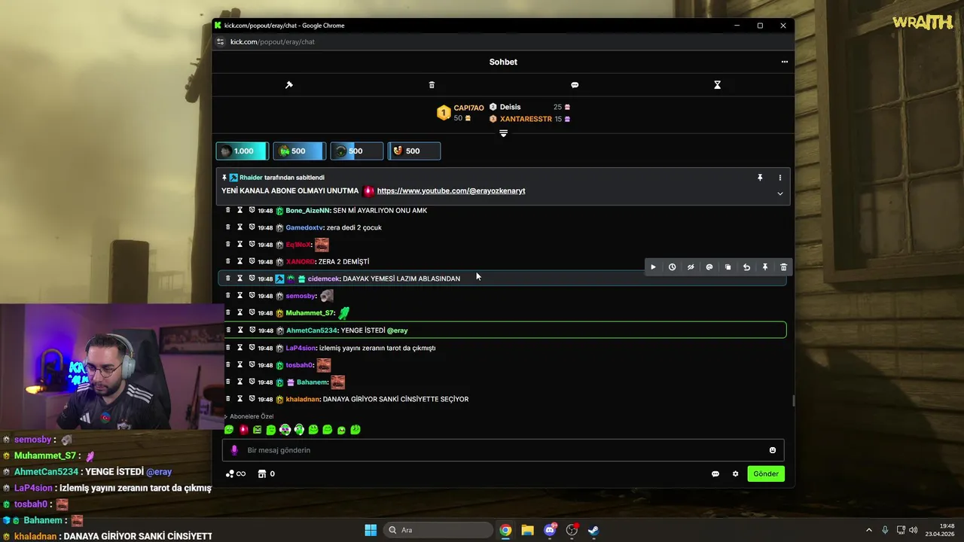
Task: Show hidden system tray icons chevron
Action: point(868,530)
